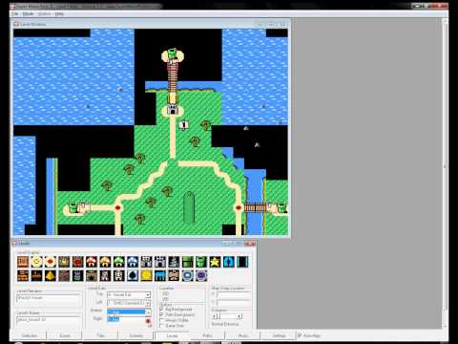Open the File menu

pos(14,14)
